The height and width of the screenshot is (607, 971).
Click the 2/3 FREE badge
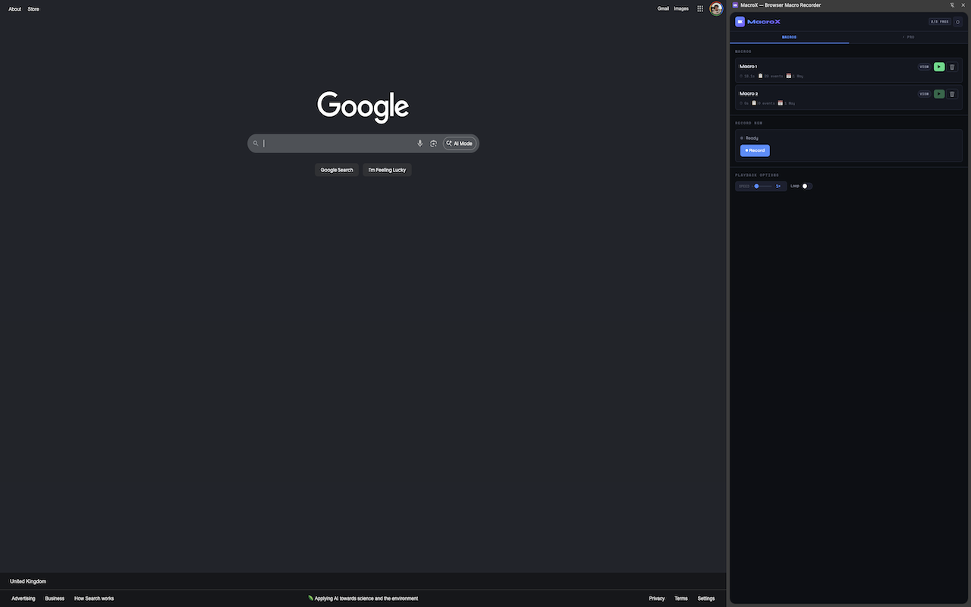point(940,22)
